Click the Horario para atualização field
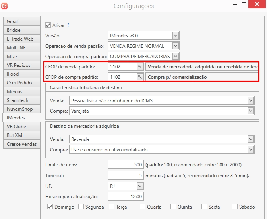Viewport: 267px width, 219px height. point(126,196)
